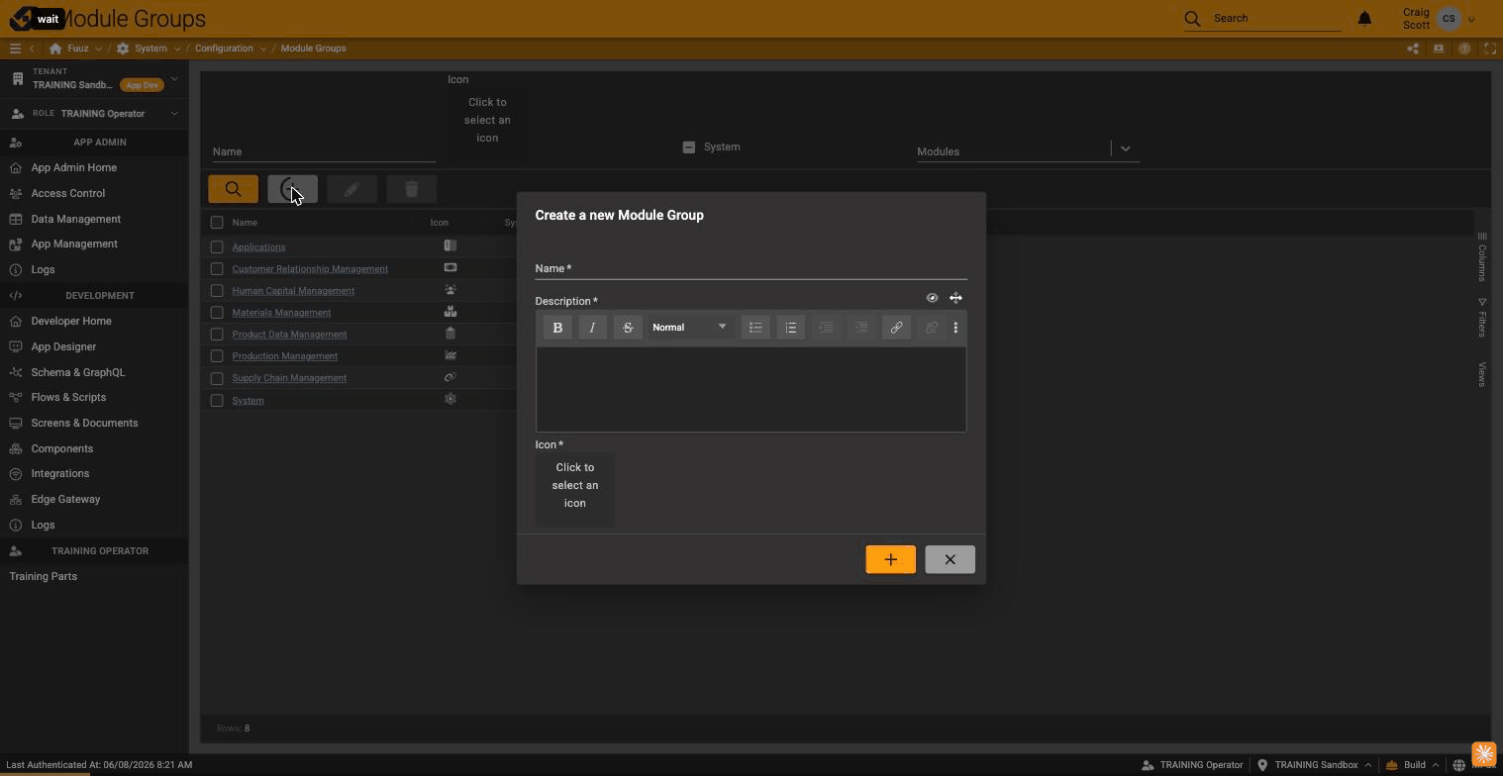Expand TRAINING Sandbox status bar menu
Viewport: 1503px width, 776px height.
(1368, 765)
